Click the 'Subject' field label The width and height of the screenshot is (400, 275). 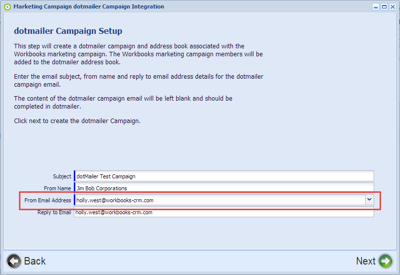point(62,176)
